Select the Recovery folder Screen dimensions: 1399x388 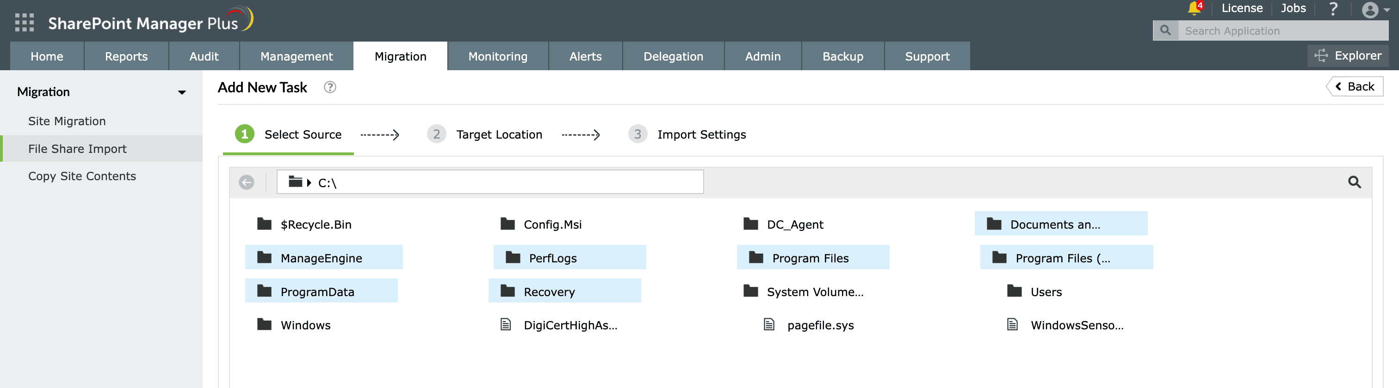pyautogui.click(x=564, y=291)
